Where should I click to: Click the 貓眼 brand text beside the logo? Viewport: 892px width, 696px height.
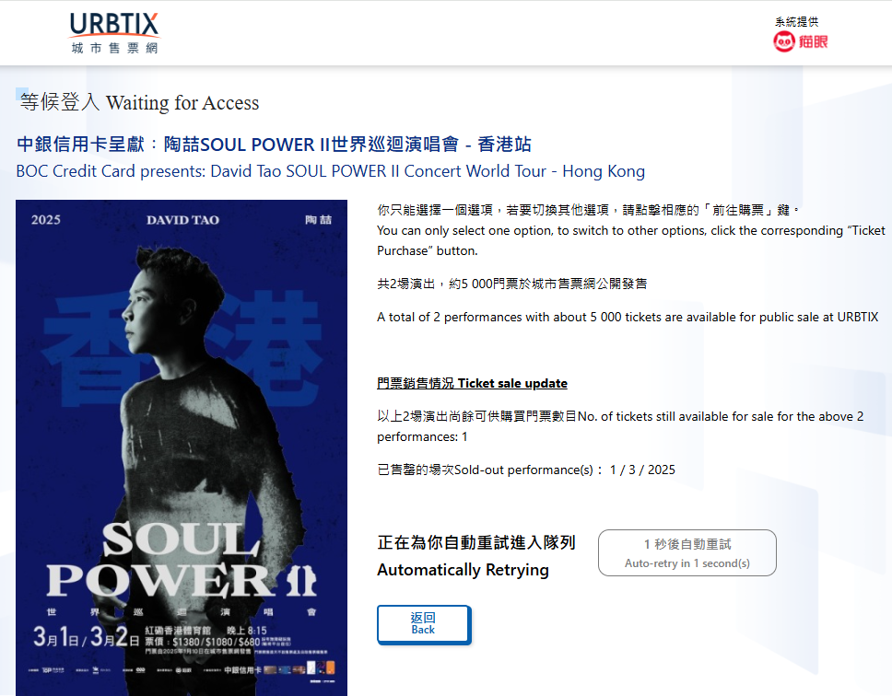click(x=813, y=41)
